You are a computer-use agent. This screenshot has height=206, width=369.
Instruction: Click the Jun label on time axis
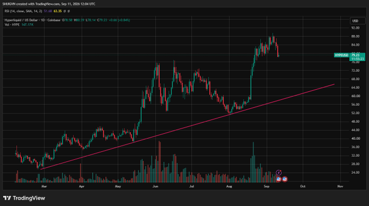pyautogui.click(x=155, y=186)
